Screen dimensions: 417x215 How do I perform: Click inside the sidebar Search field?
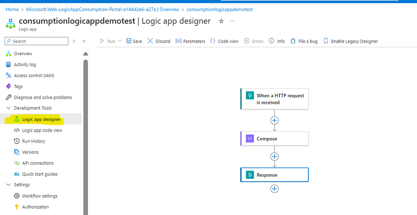click(x=37, y=41)
